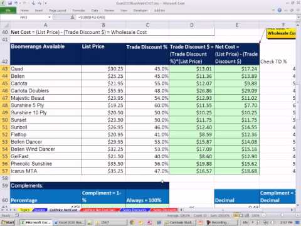The width and height of the screenshot is (301, 226).
Task: Expand the Name Box dropdown arrow
Action: tap(50, 17)
